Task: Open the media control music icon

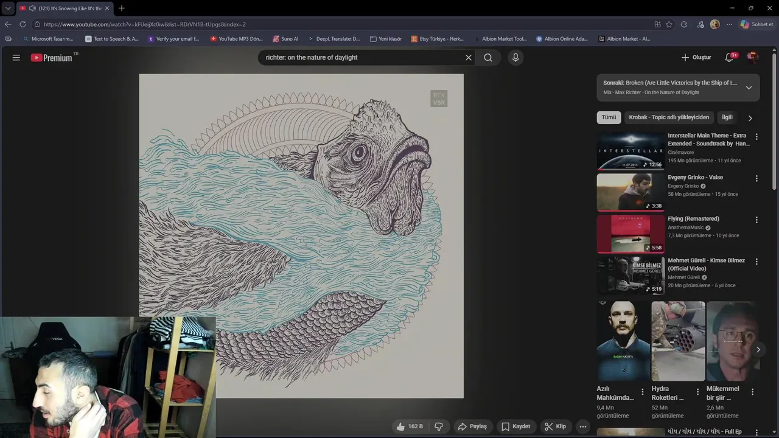Action: click(x=700, y=24)
